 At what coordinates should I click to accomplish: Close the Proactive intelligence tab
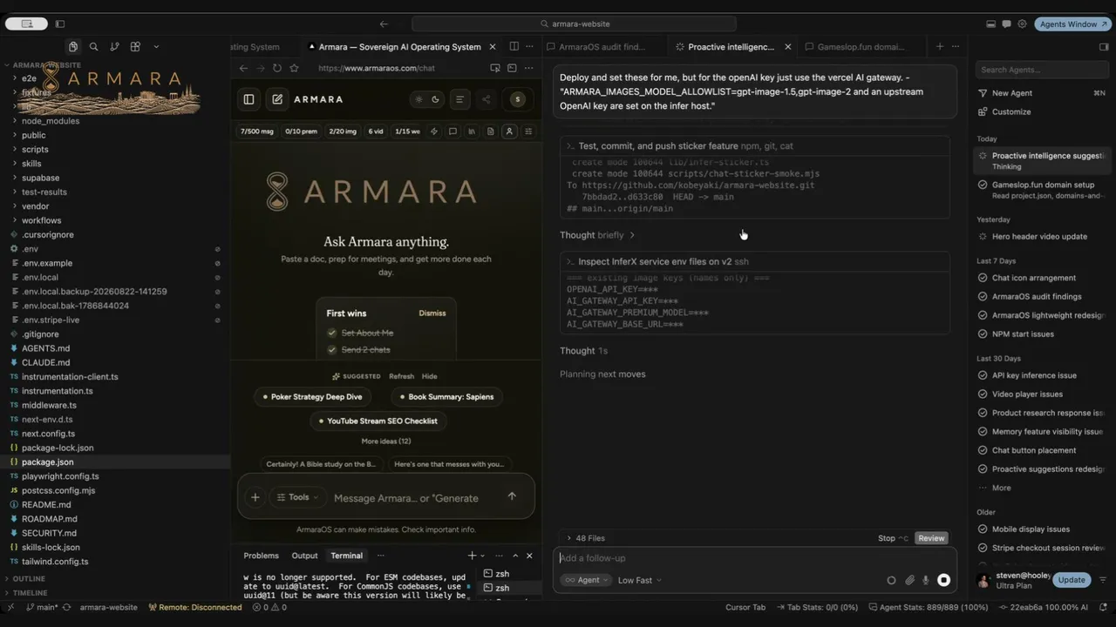tap(788, 47)
